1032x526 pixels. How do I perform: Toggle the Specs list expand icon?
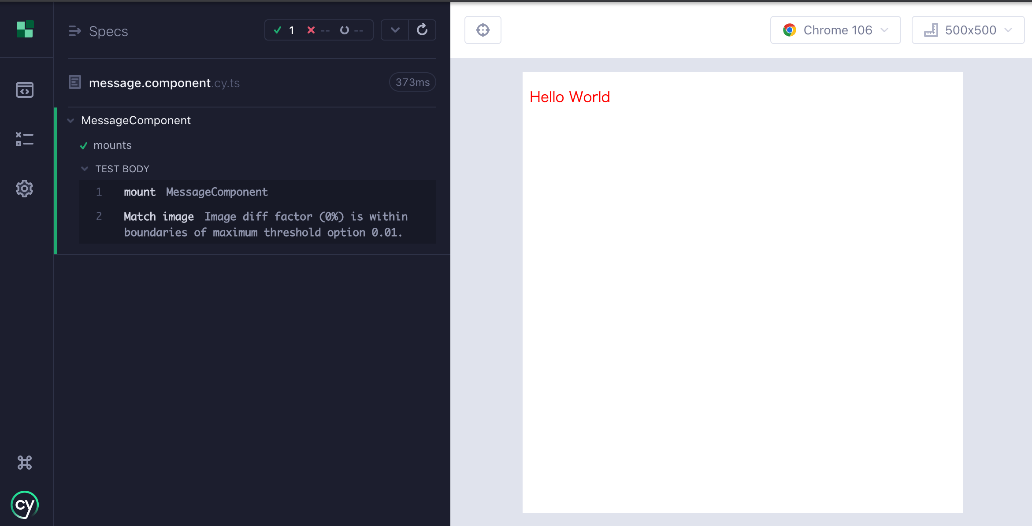pyautogui.click(x=75, y=31)
